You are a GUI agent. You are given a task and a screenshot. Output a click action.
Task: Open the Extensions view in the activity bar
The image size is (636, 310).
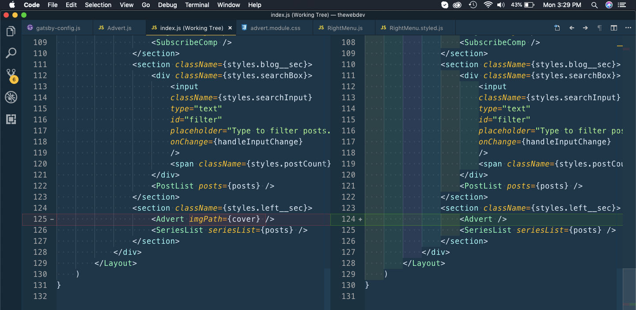click(11, 119)
